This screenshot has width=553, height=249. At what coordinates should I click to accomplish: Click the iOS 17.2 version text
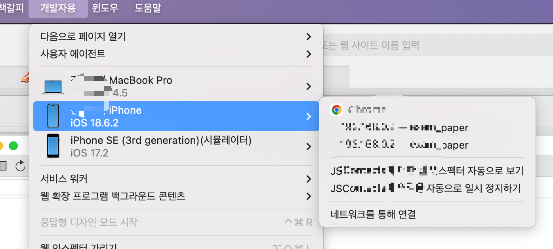tap(89, 153)
